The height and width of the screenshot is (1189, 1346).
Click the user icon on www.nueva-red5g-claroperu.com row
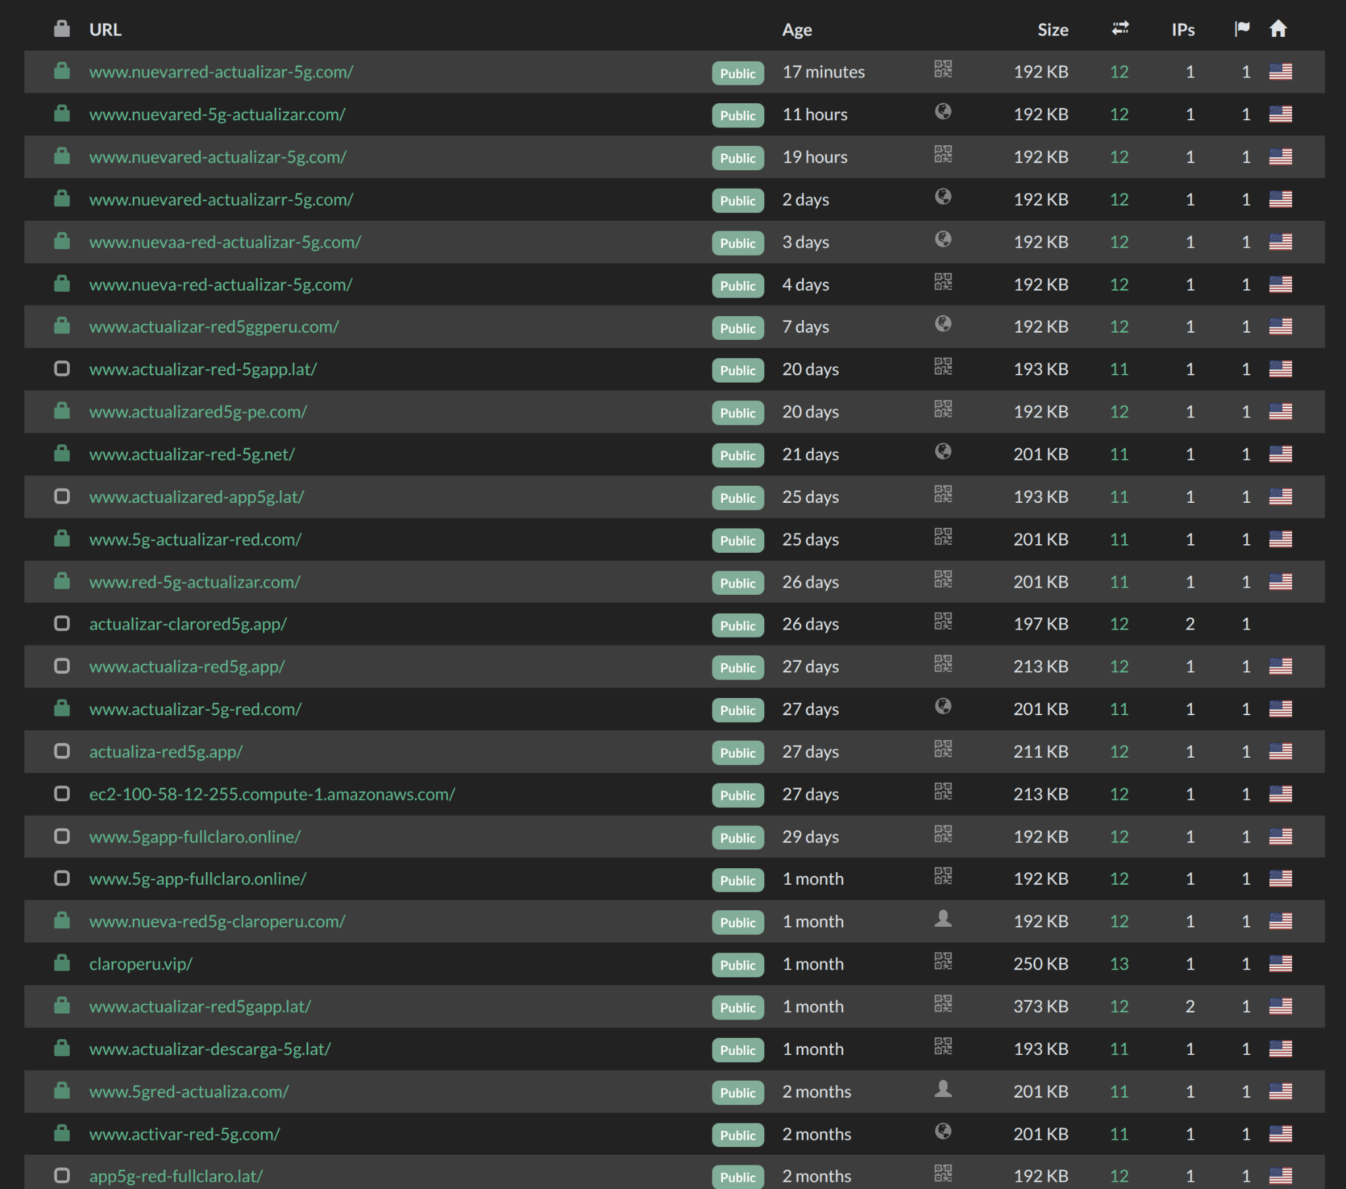click(943, 918)
